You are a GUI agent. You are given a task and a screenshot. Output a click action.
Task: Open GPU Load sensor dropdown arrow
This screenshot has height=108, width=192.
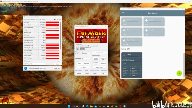[37, 35]
